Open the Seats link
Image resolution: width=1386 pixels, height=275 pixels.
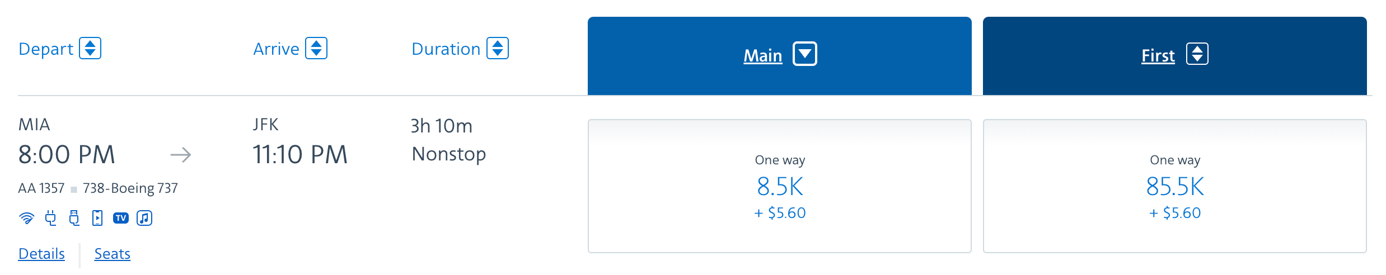click(112, 254)
